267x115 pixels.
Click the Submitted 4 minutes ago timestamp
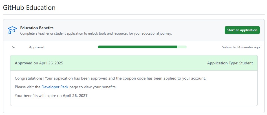[241, 47]
